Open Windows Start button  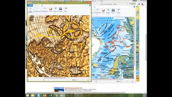(27, 95)
